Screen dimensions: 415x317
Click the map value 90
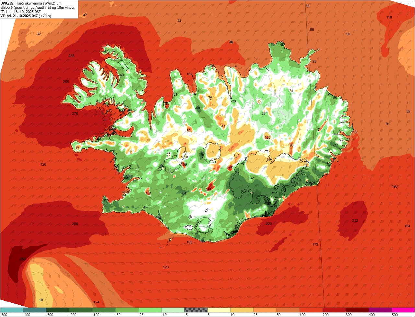291,146
